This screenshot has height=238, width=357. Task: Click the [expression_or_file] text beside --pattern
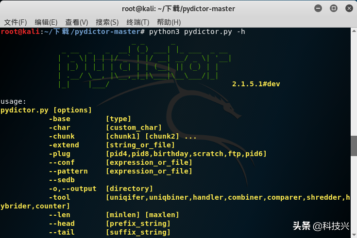click(149, 171)
